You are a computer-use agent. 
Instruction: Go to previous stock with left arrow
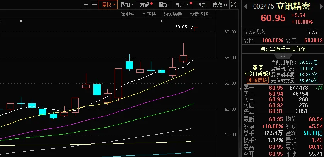[245, 7]
